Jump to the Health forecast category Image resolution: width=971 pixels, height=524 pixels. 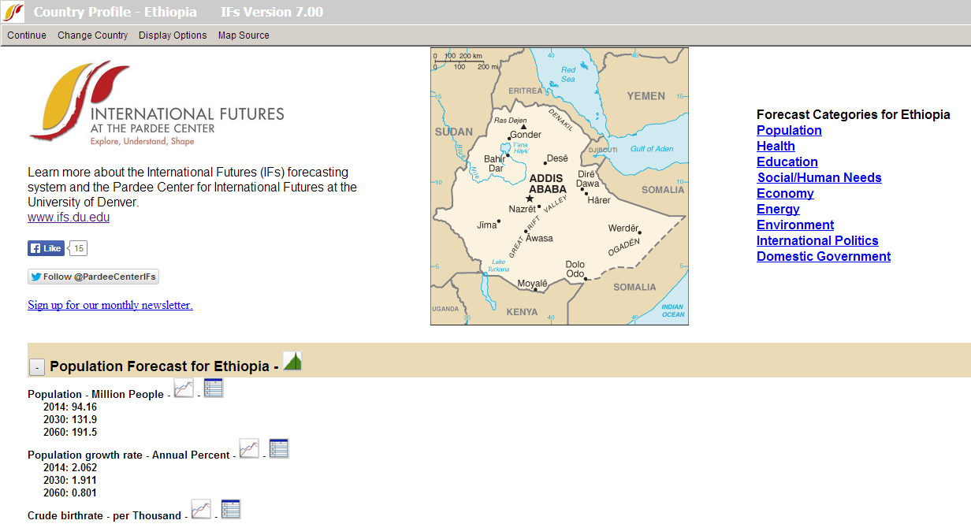776,146
